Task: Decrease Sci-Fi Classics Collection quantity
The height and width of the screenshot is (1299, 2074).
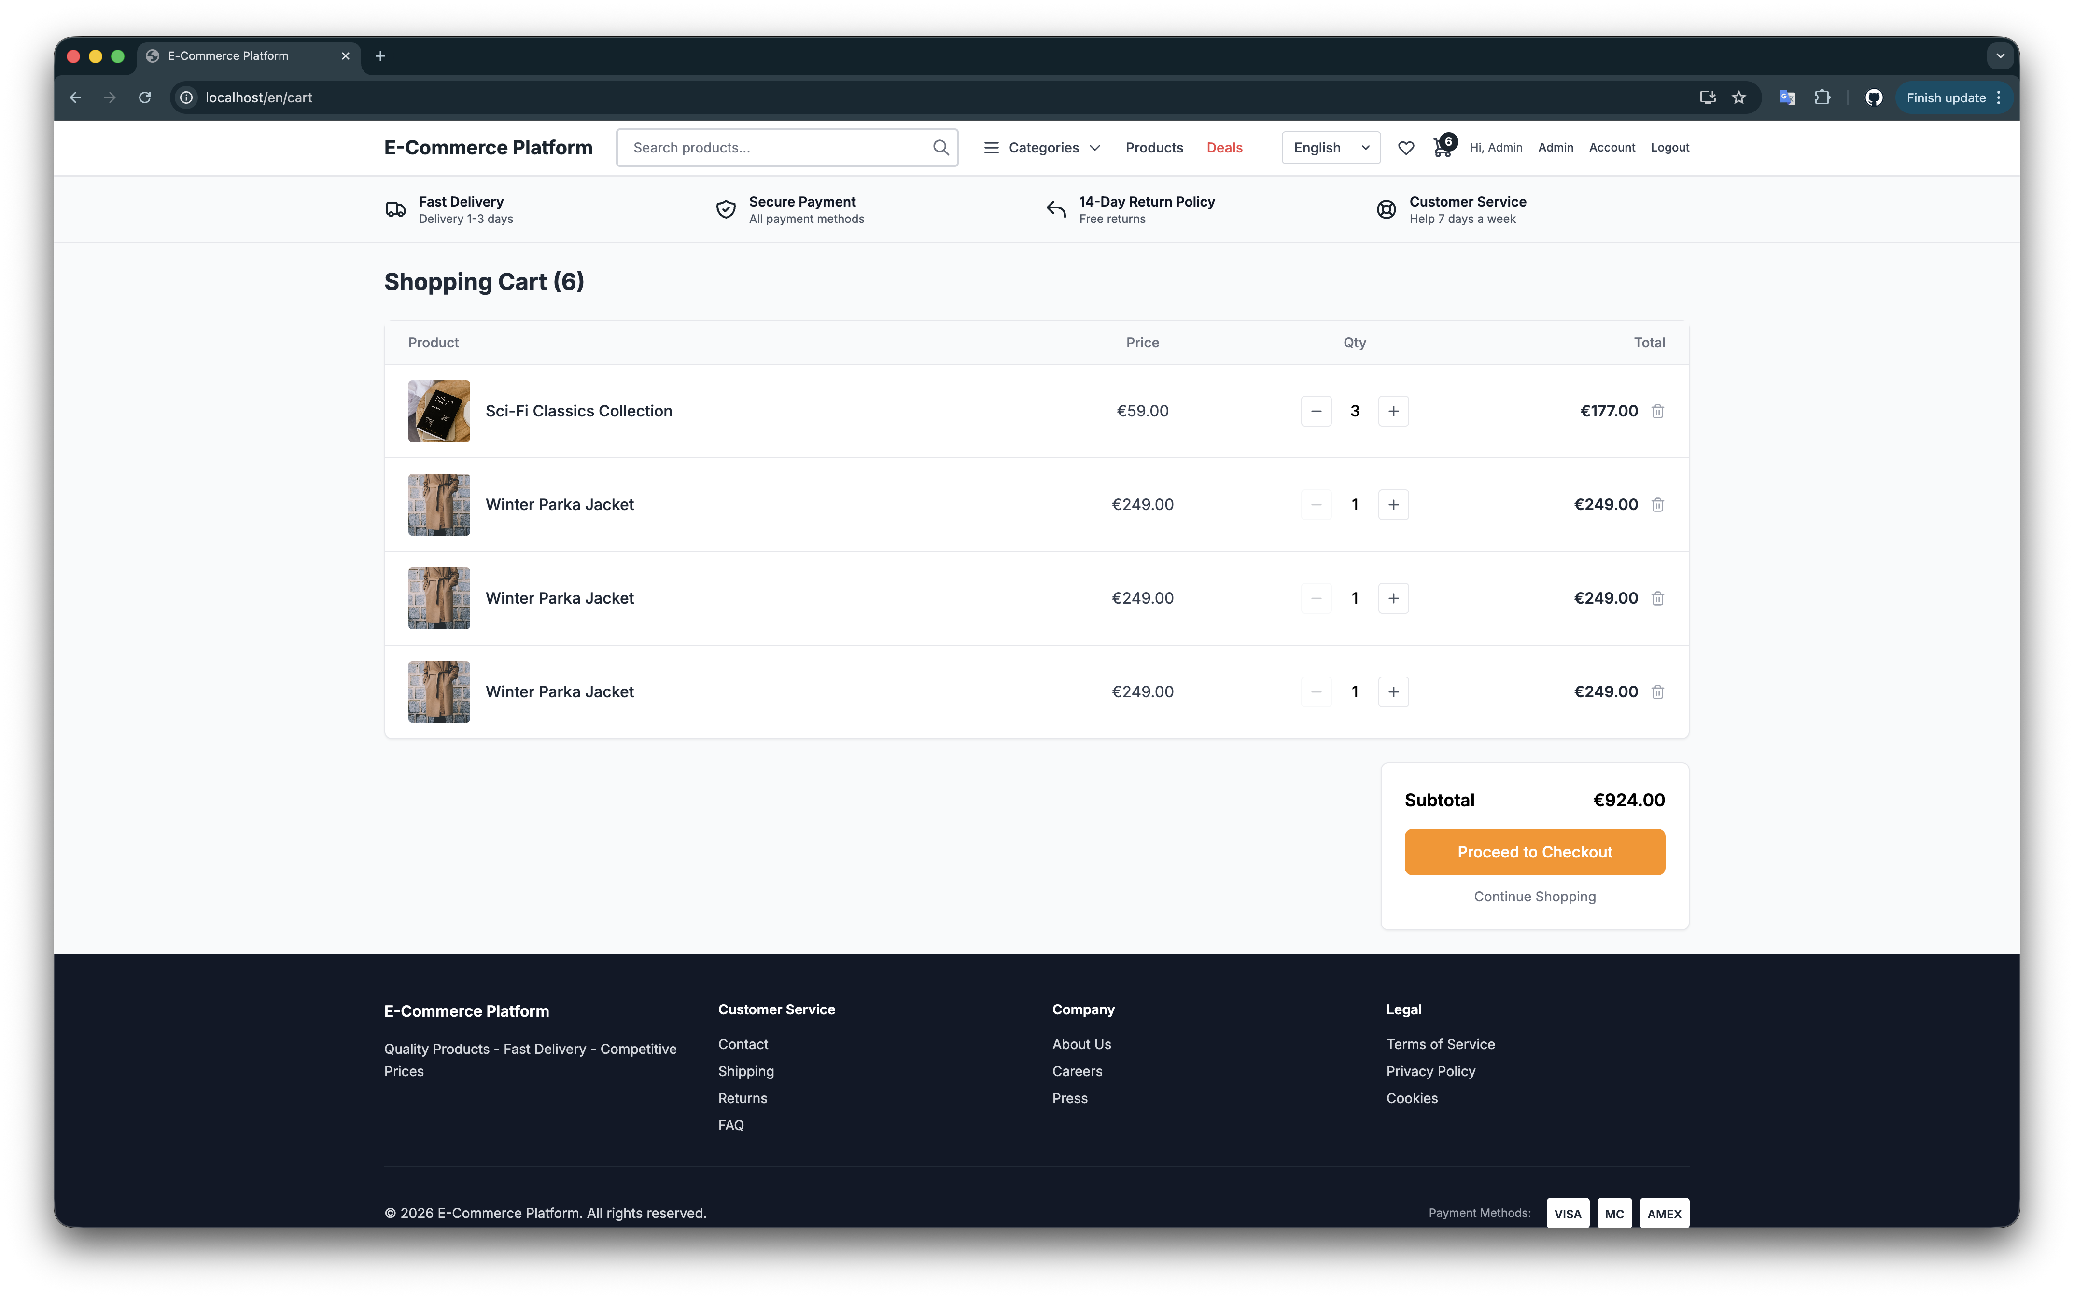Action: [x=1316, y=412]
